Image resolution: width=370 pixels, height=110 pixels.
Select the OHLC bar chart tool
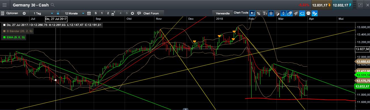[x=296, y=13]
